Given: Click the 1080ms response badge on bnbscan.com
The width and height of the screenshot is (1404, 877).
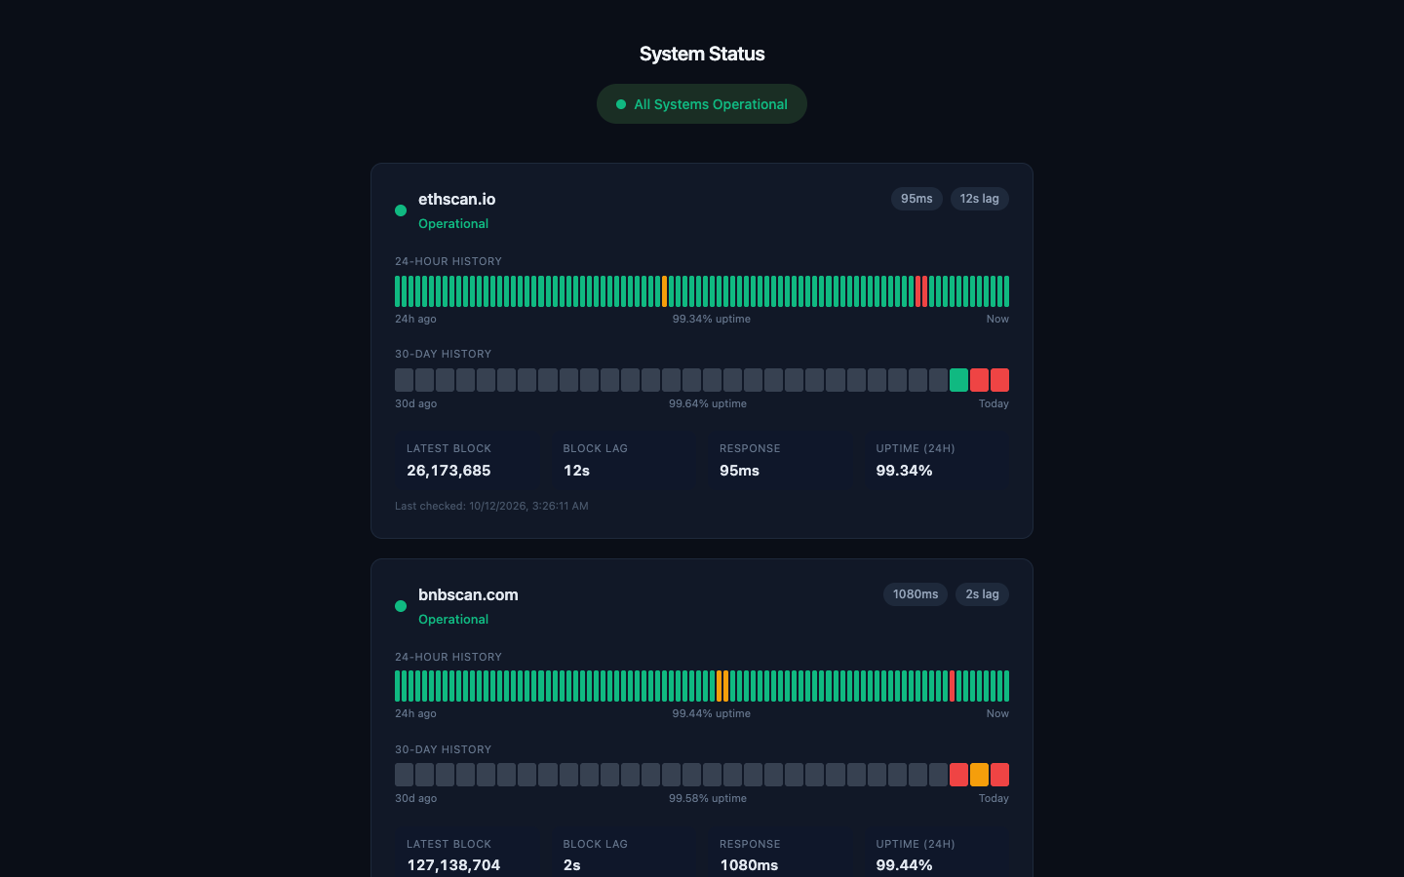Looking at the screenshot, I should tap(916, 594).
